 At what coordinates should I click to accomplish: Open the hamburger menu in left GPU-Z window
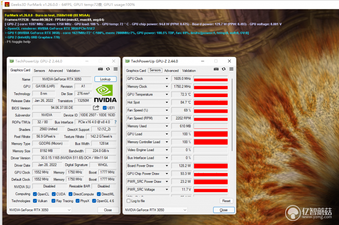point(116,69)
